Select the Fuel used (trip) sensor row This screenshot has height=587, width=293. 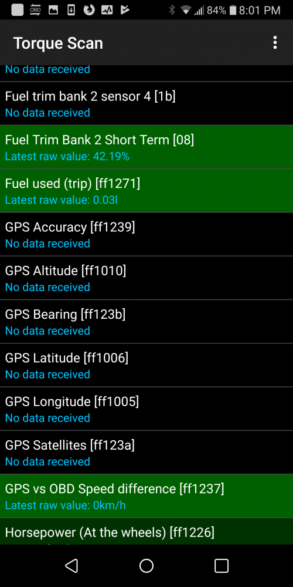[x=146, y=191]
